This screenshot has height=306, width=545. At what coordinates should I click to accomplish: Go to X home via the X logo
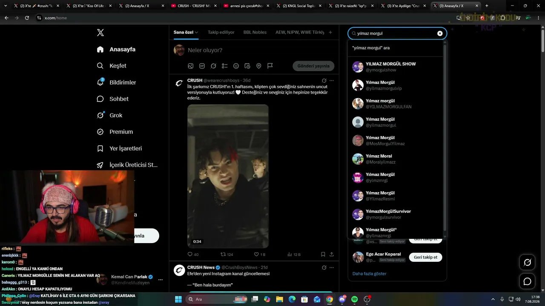pos(100,33)
